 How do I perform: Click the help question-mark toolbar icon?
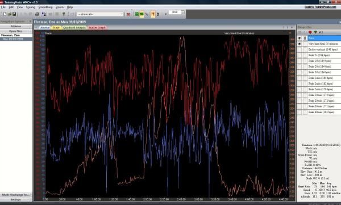(x=64, y=14)
